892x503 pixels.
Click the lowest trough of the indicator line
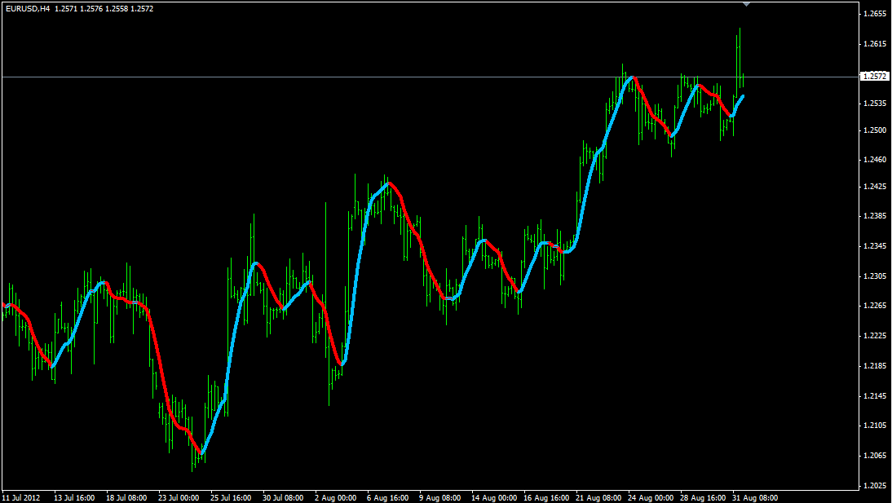coord(201,453)
